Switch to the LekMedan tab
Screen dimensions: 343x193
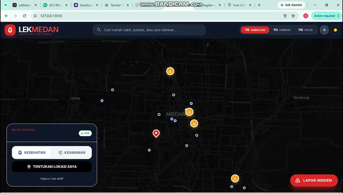(x=25, y=5)
